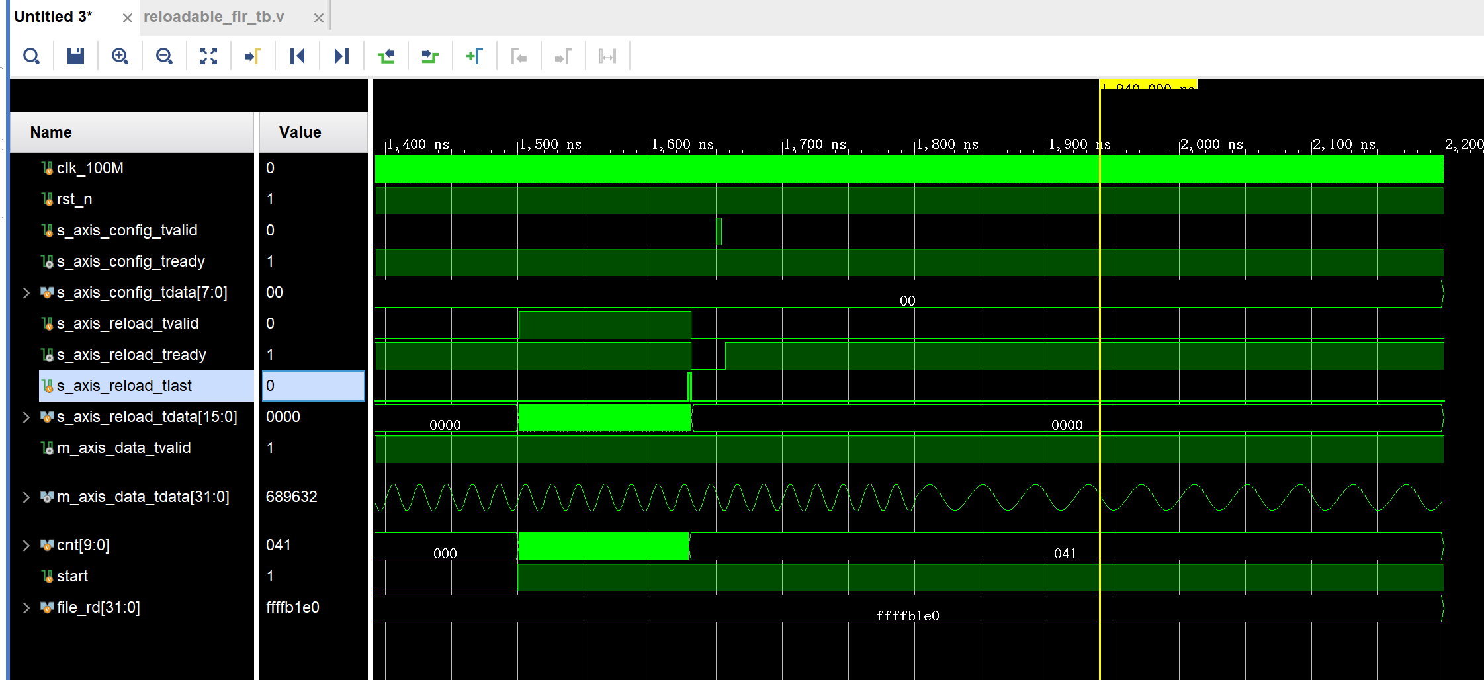
Task: Click the 2,000 ns tick on time ruler
Action: coord(1211,144)
